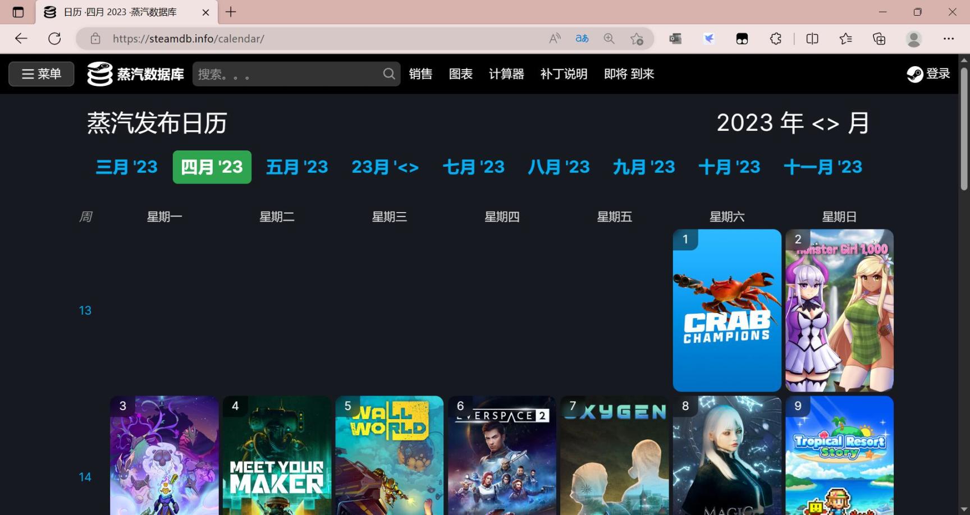This screenshot has width=970, height=515.
Task: Open the browser profile avatar
Action: pos(914,39)
